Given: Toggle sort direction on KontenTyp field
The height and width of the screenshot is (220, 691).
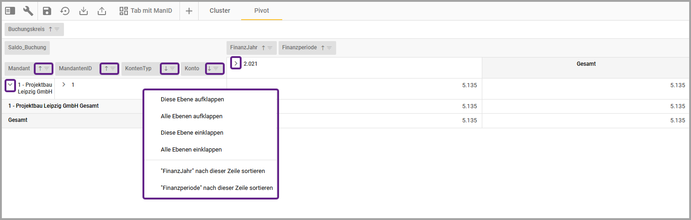Looking at the screenshot, I should tap(165, 68).
